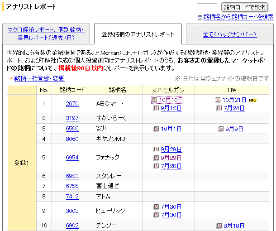Click PDF icon beside デンソー 8月18日 report
276x231 pixels.
tap(219, 226)
